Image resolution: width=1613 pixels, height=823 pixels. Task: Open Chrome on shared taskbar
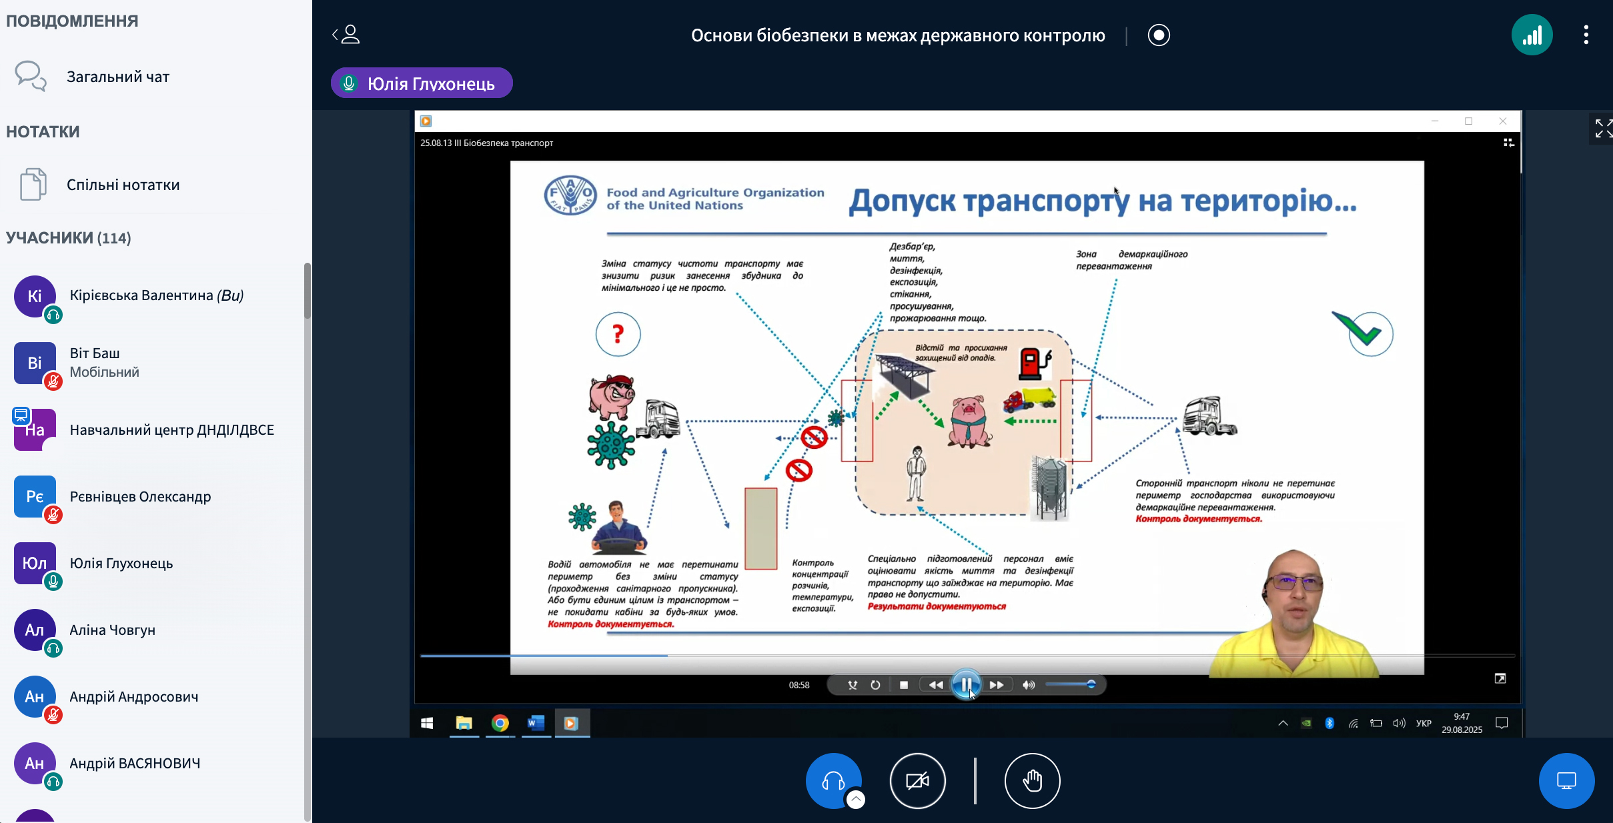500,723
